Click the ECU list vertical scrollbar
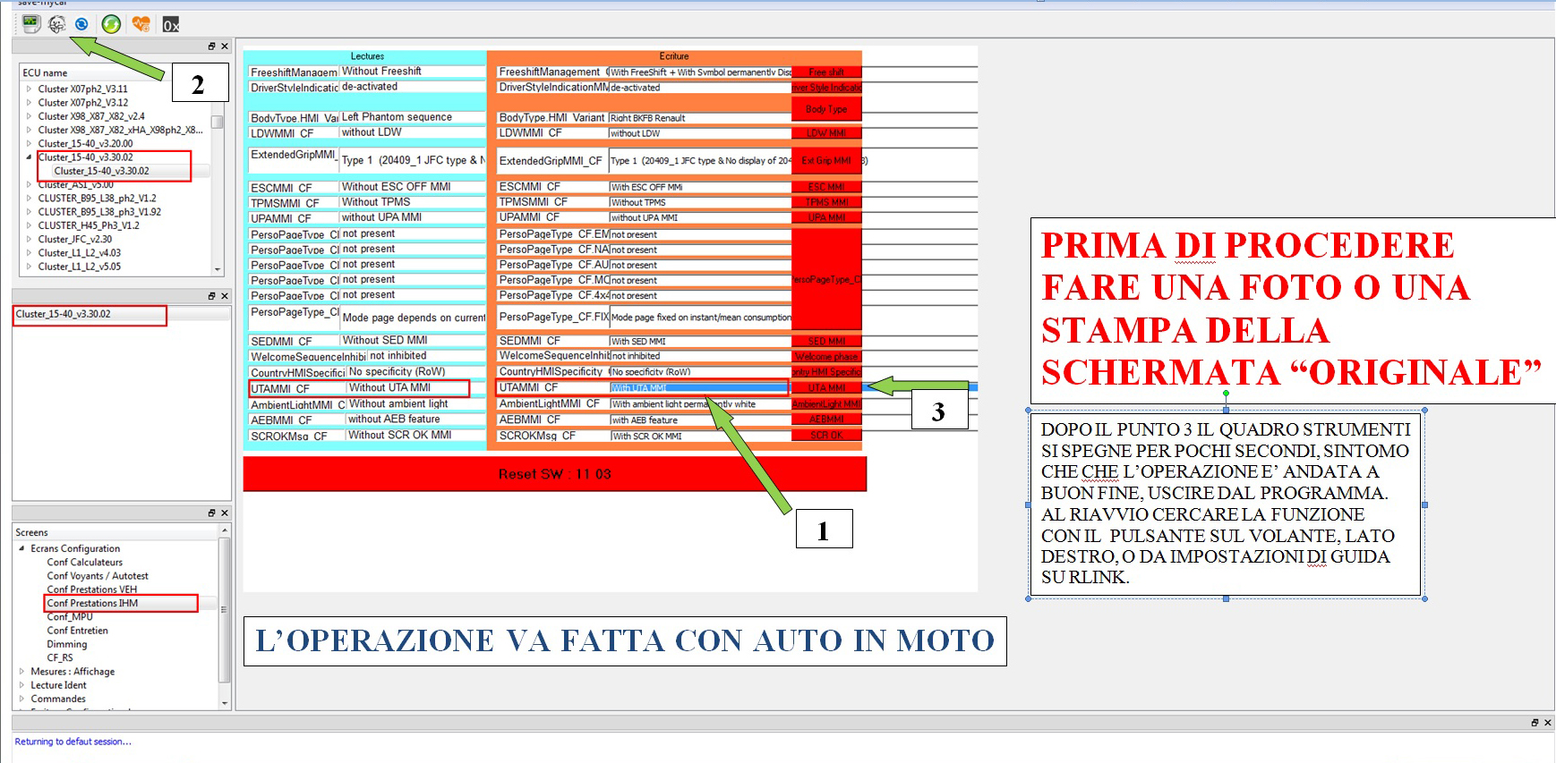Viewport: 1556px width, 763px height. click(x=218, y=170)
